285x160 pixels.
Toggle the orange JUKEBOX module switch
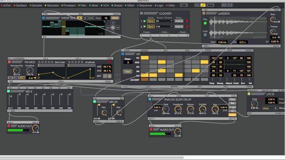click(x=204, y=13)
